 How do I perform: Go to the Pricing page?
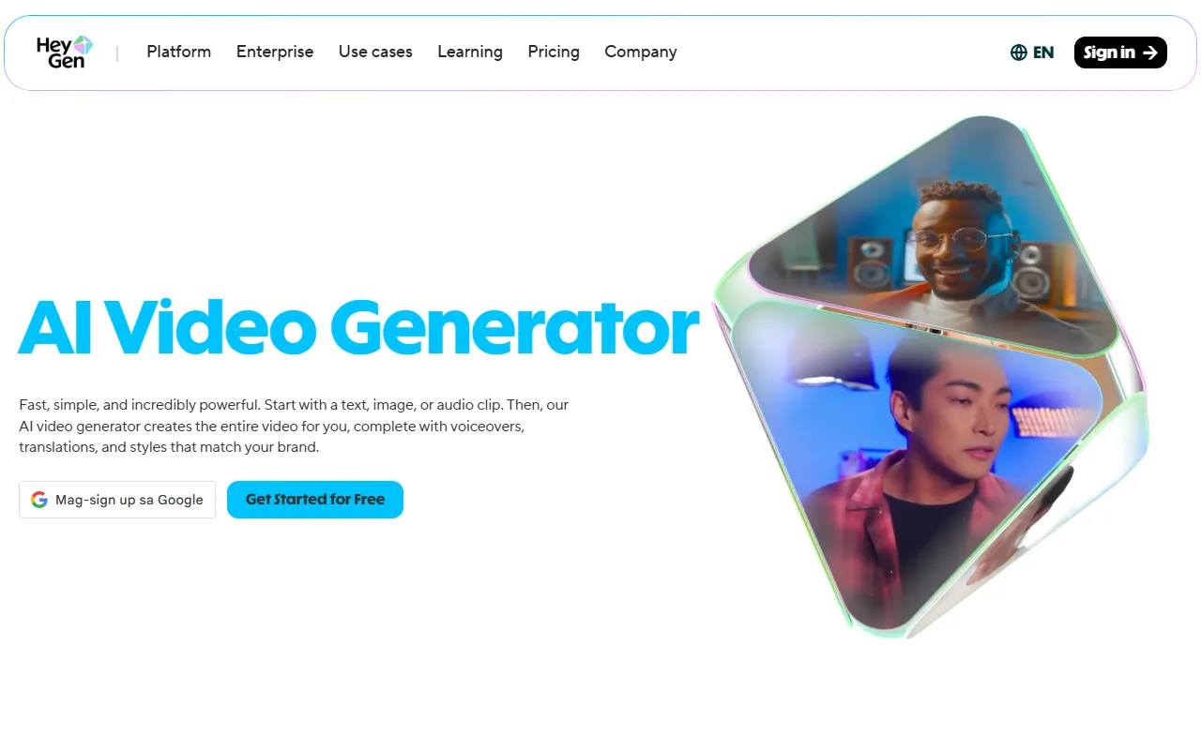point(554,52)
